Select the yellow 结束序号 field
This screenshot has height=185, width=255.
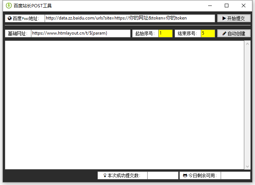pyautogui.click(x=208, y=33)
